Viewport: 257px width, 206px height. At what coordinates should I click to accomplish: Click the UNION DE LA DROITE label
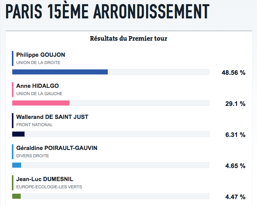pos(38,63)
